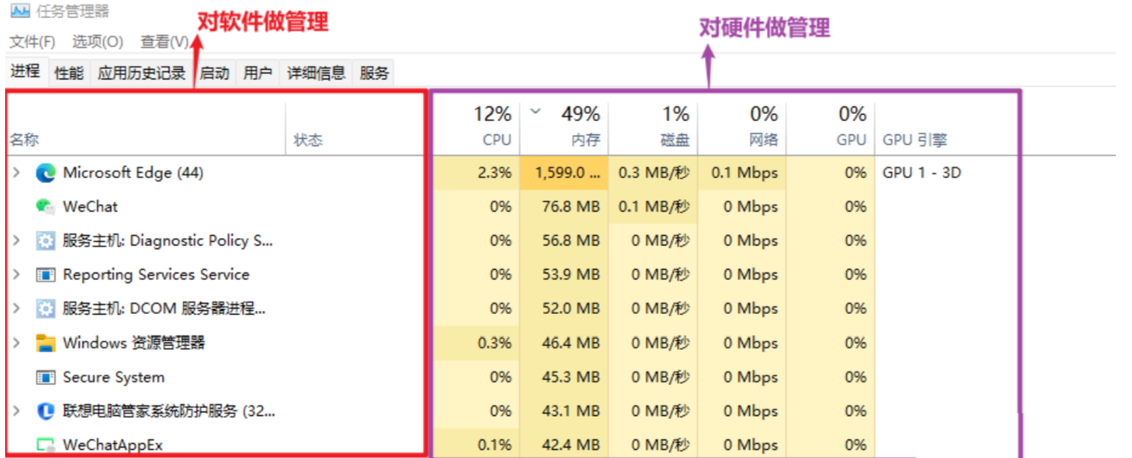Click the 56.8 MB memory value

[570, 240]
